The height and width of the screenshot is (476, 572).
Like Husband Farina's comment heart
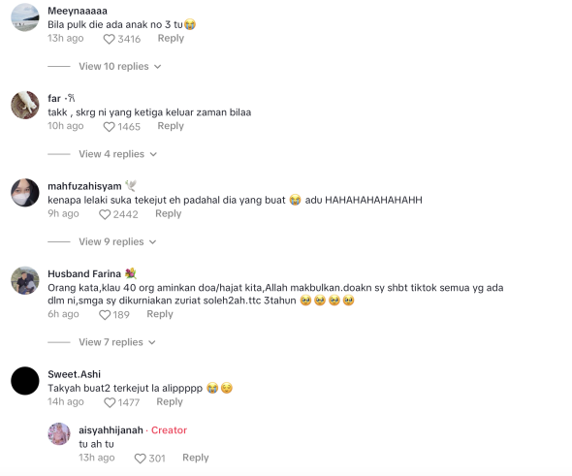(x=105, y=315)
